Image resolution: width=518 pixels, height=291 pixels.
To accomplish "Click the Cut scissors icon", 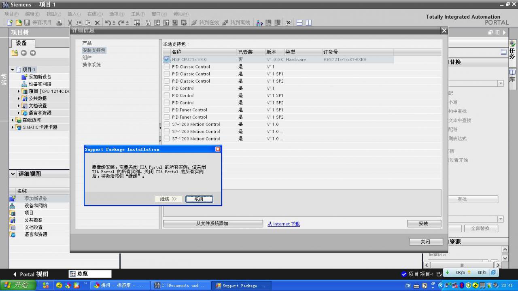I will [x=70, y=23].
